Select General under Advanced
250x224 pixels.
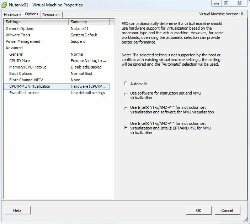(57, 54)
